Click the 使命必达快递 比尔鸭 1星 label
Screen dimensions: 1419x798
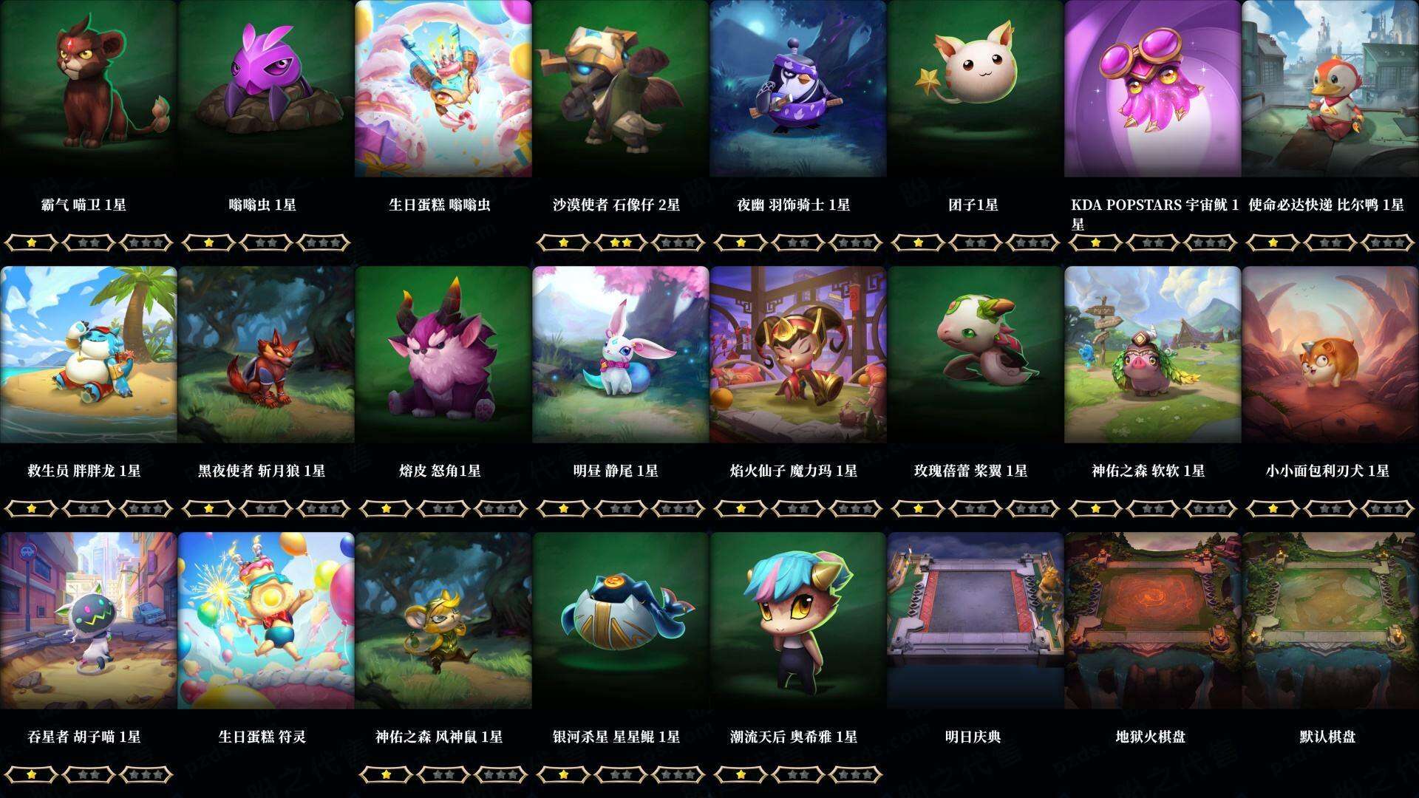coord(1327,205)
